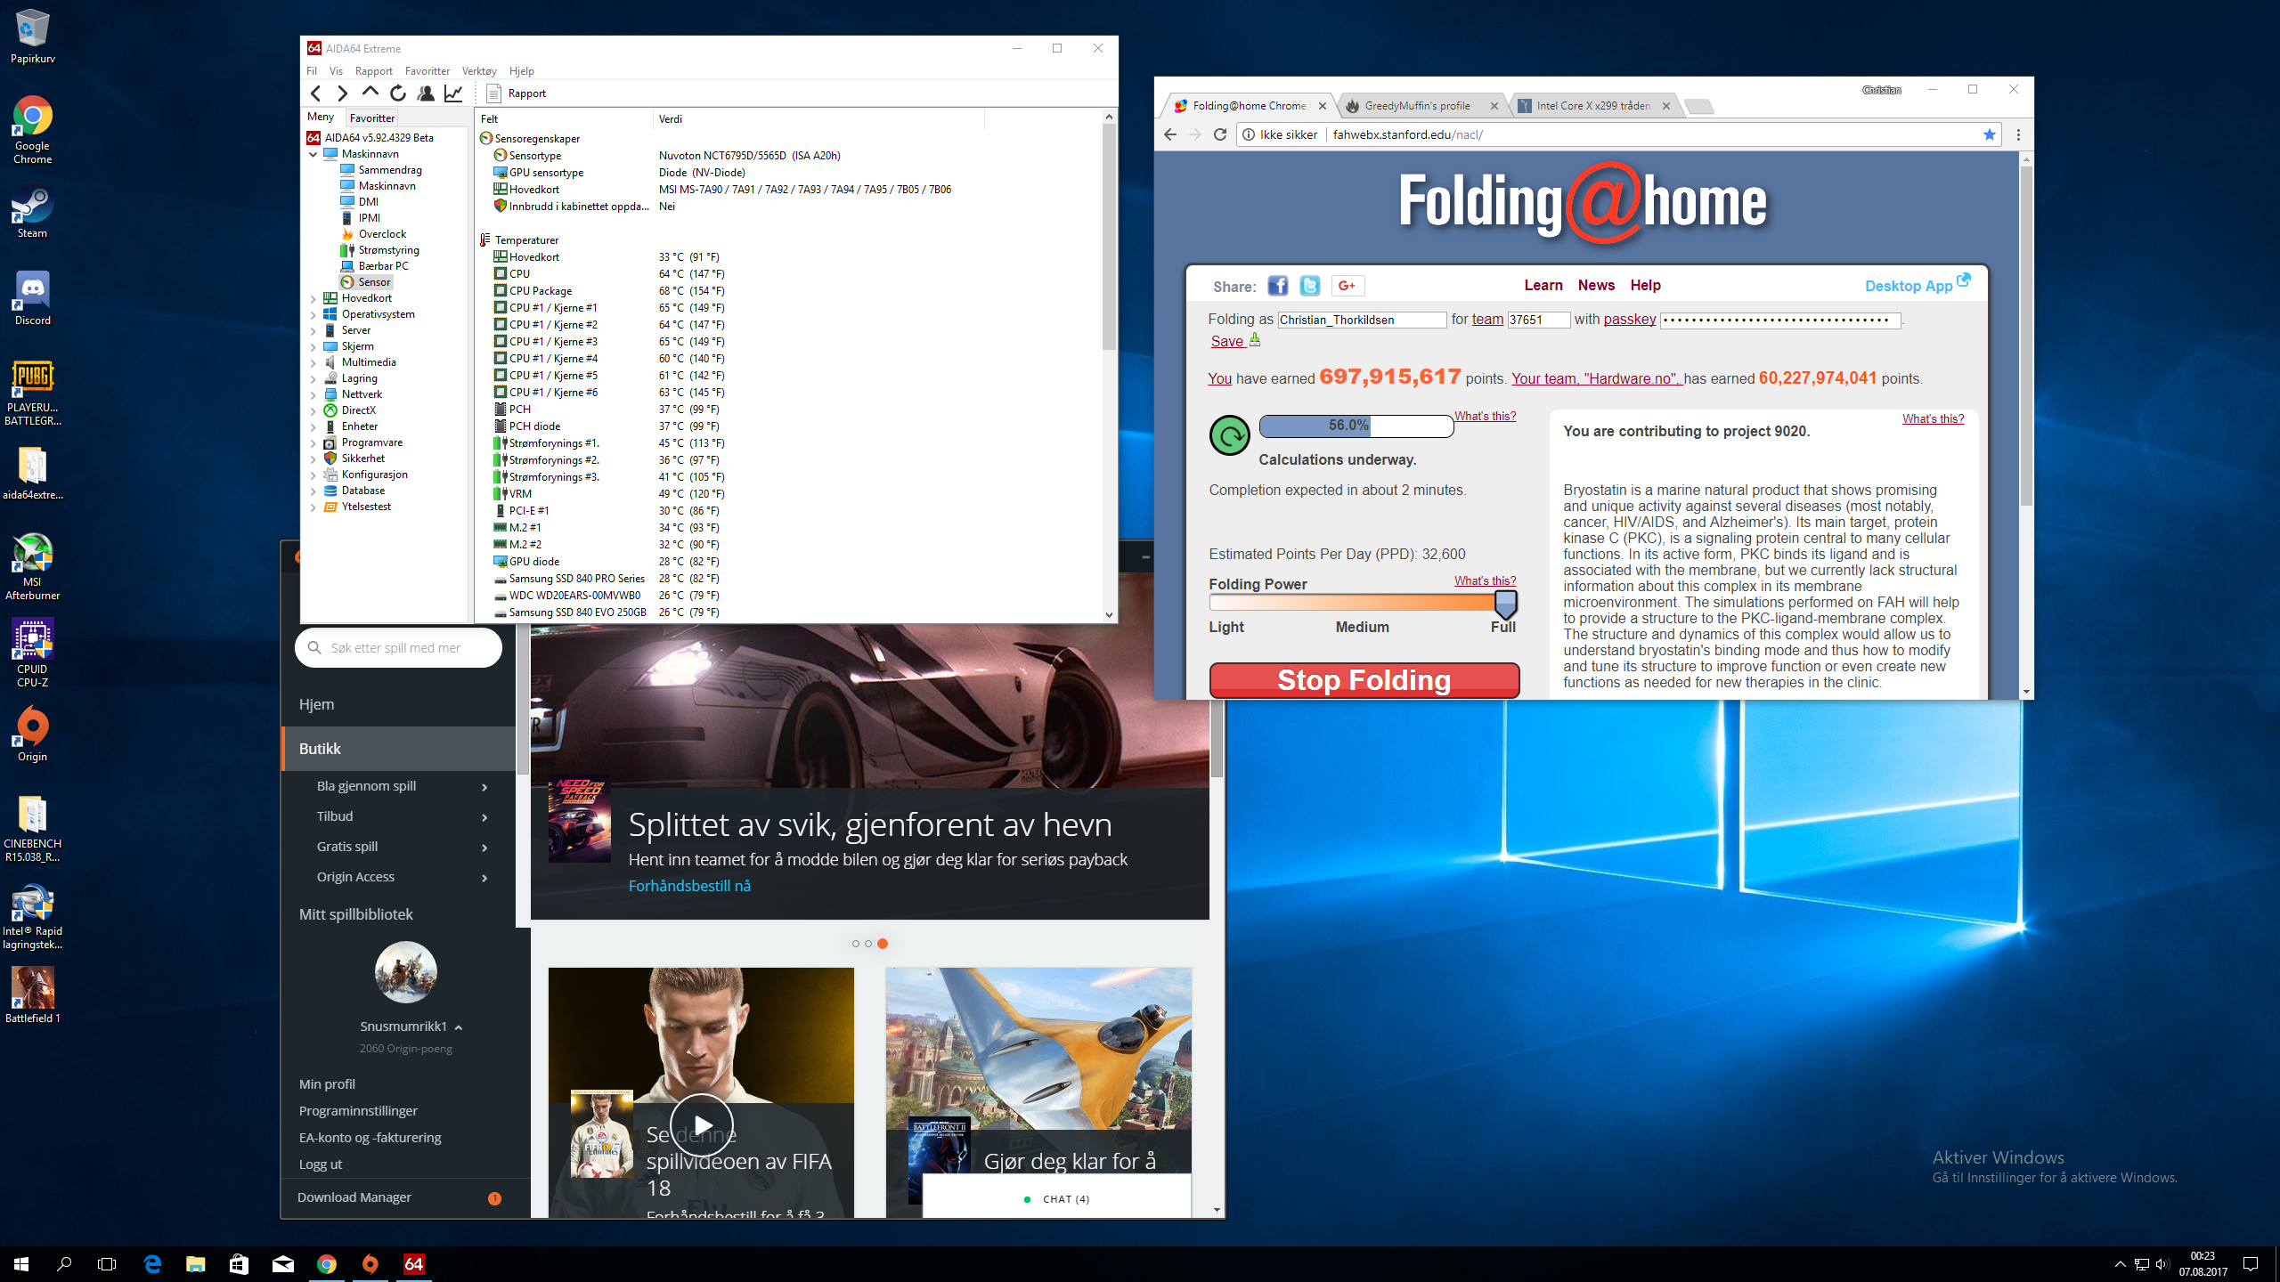Click the Stop Folding button
The image size is (2280, 1282).
pos(1364,680)
